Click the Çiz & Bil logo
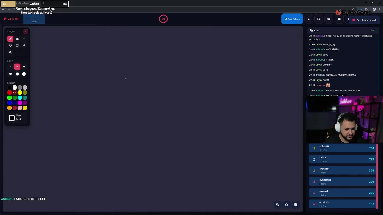This screenshot has height=215, width=383. pos(11,19)
